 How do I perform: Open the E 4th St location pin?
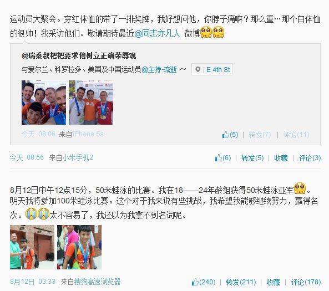212,69
